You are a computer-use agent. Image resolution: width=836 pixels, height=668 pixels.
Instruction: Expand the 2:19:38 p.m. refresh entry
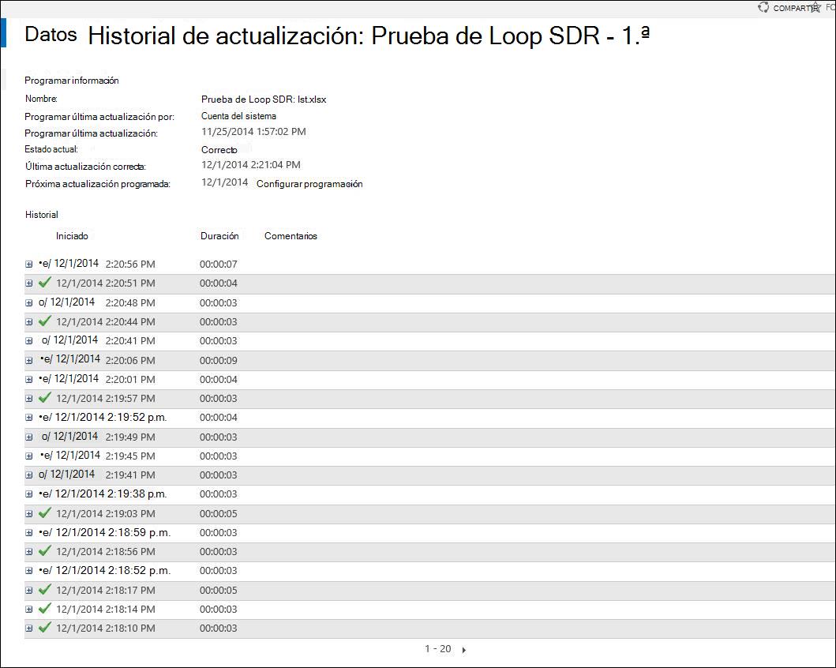point(28,494)
